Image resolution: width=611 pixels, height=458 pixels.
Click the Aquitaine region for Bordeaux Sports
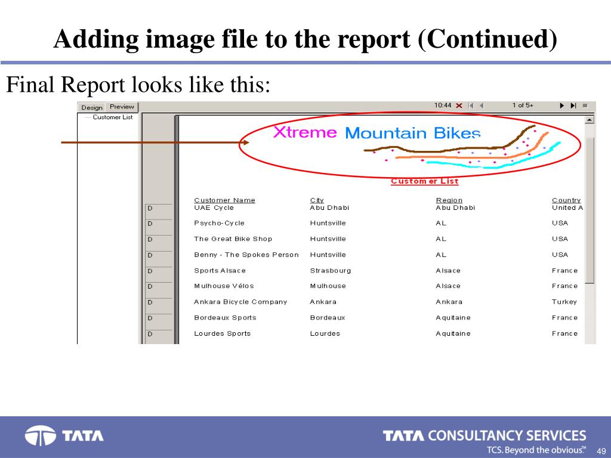[453, 318]
